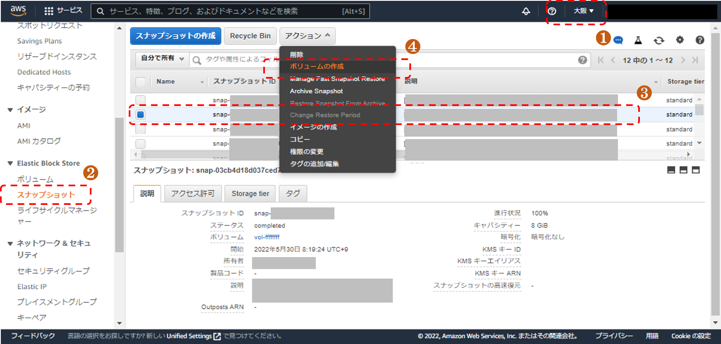Uncheck the selected snapshot row checkbox
This screenshot has height=344, width=721.
[141, 115]
